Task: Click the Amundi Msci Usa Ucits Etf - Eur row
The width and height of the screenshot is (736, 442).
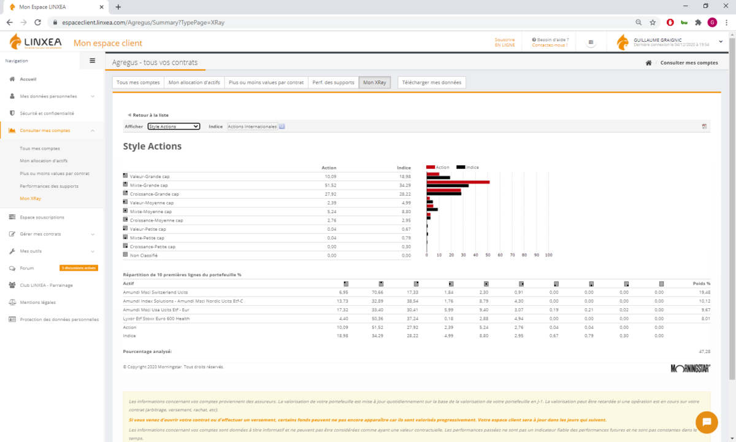Action: (x=416, y=310)
